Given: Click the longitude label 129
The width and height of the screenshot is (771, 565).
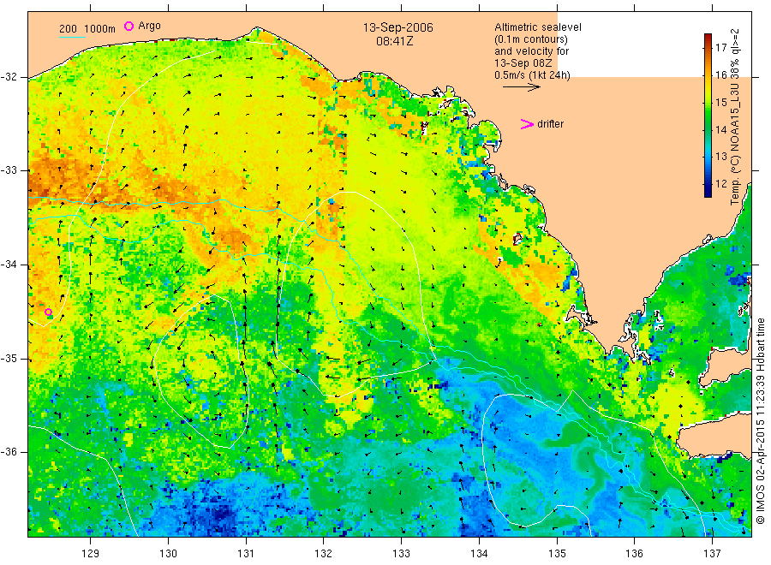Looking at the screenshot, I should (x=91, y=554).
